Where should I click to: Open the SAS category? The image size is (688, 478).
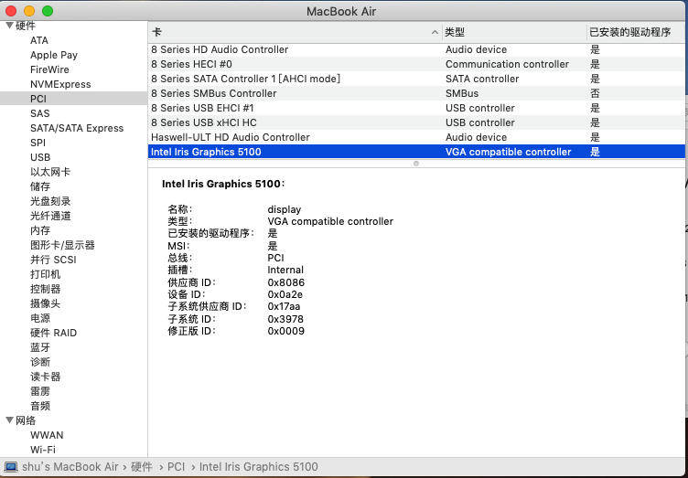point(40,113)
